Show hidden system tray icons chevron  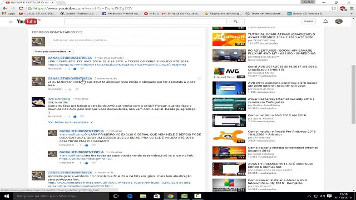pos(309,196)
